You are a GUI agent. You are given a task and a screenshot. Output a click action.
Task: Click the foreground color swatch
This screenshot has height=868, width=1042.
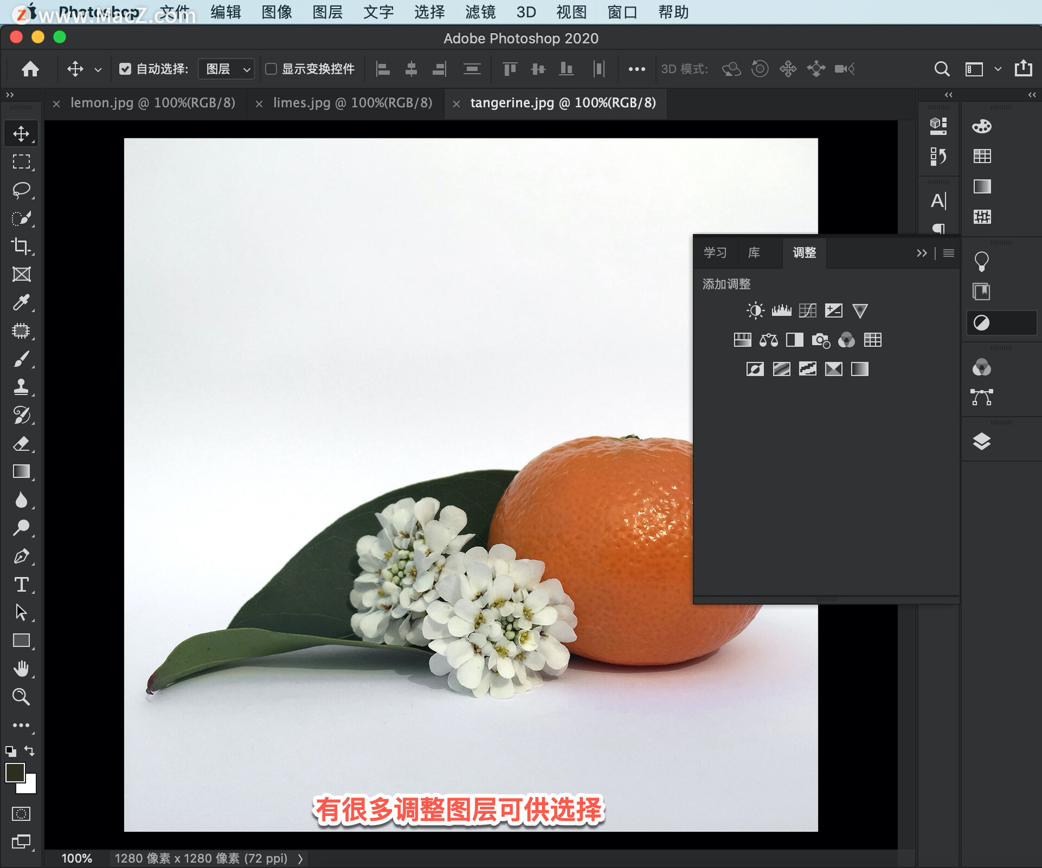pyautogui.click(x=15, y=773)
